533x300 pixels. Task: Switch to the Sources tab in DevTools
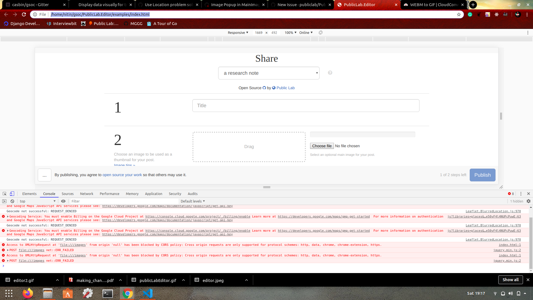pos(67,194)
